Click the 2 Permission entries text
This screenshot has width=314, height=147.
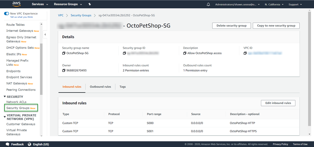[136, 70]
